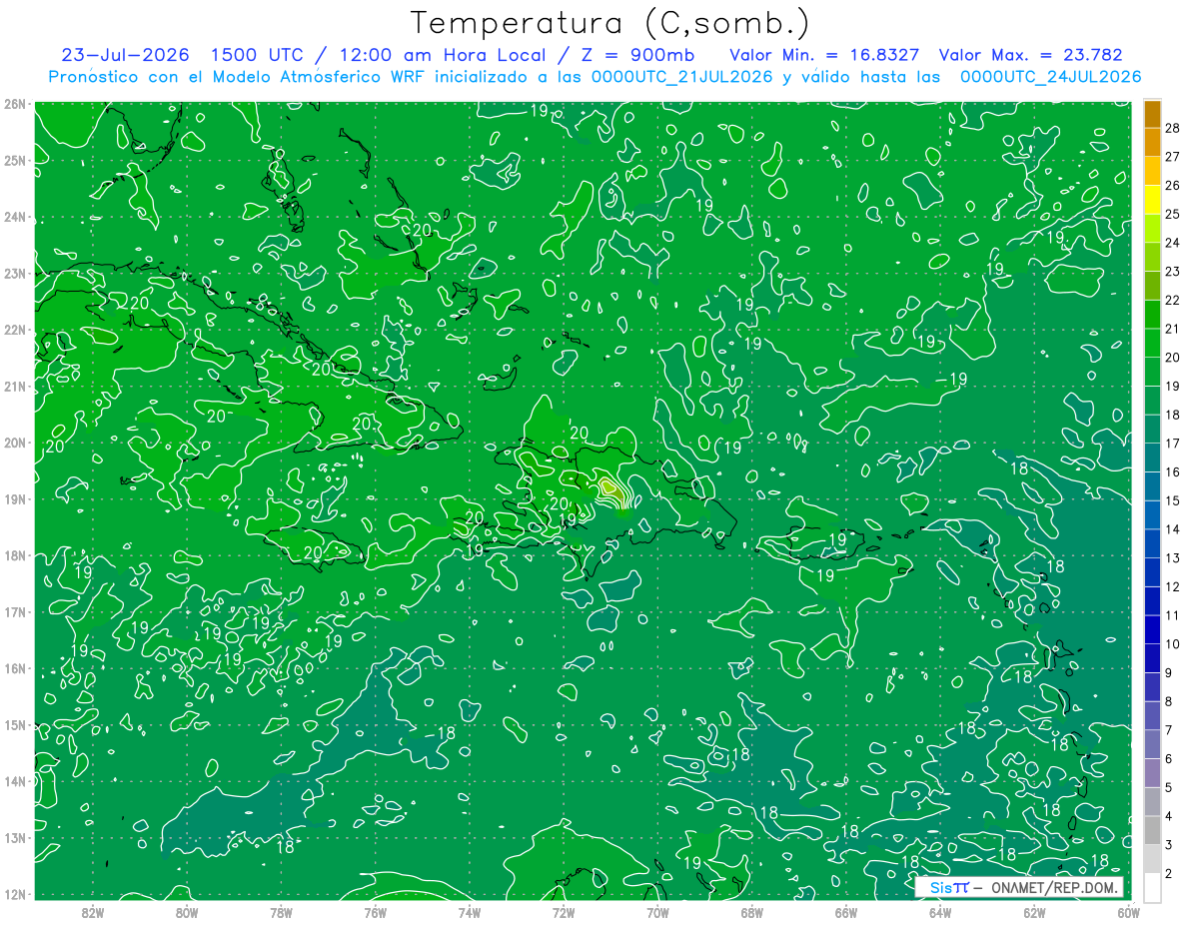This screenshot has height=926, width=1199.
Task: Click the '12N' latitude axis label
Action: point(14,894)
